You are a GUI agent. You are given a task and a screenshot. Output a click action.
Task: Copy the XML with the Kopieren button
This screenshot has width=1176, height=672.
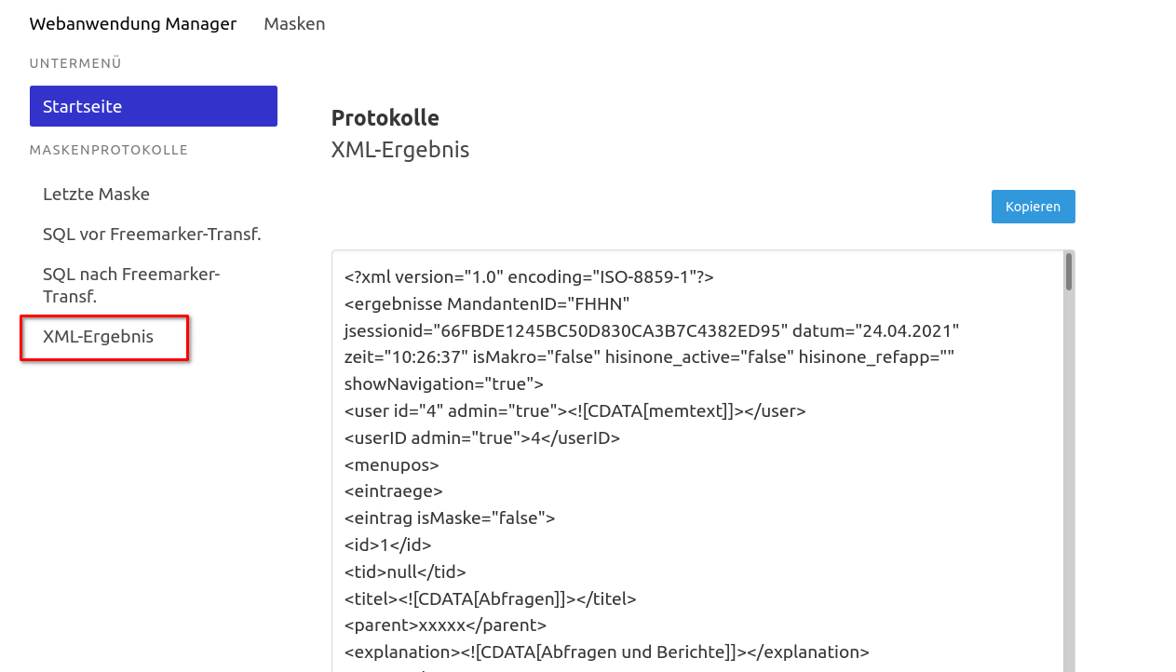point(1033,207)
